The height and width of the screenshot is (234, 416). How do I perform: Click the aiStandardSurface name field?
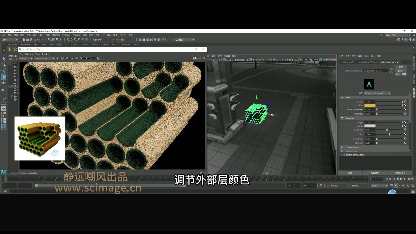[x=376, y=71]
